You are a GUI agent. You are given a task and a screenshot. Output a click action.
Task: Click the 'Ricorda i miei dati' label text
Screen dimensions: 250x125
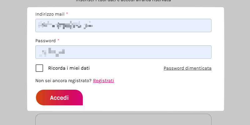pyautogui.click(x=69, y=68)
